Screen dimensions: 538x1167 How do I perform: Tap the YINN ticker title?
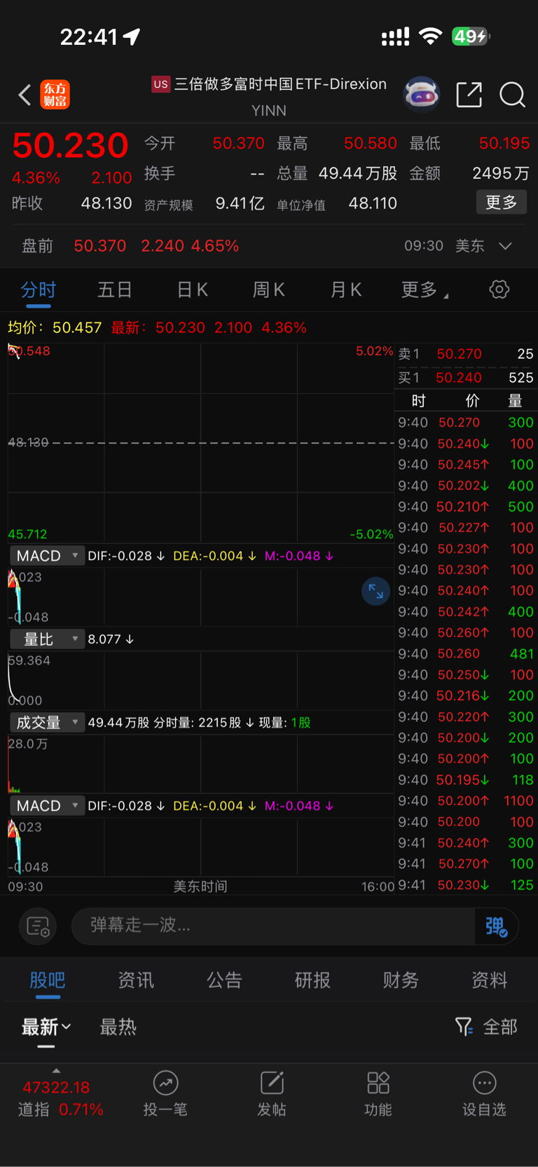(x=268, y=110)
